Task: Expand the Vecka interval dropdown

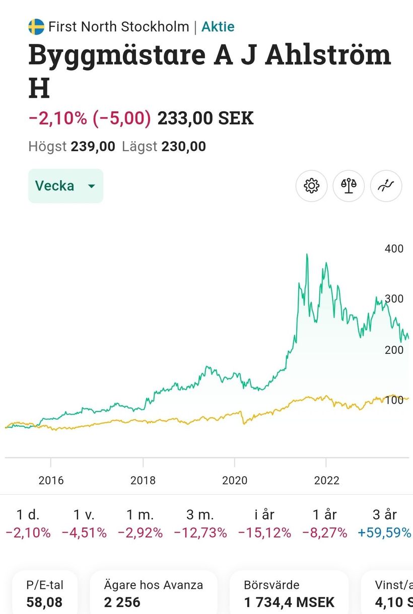Action: 65,186
